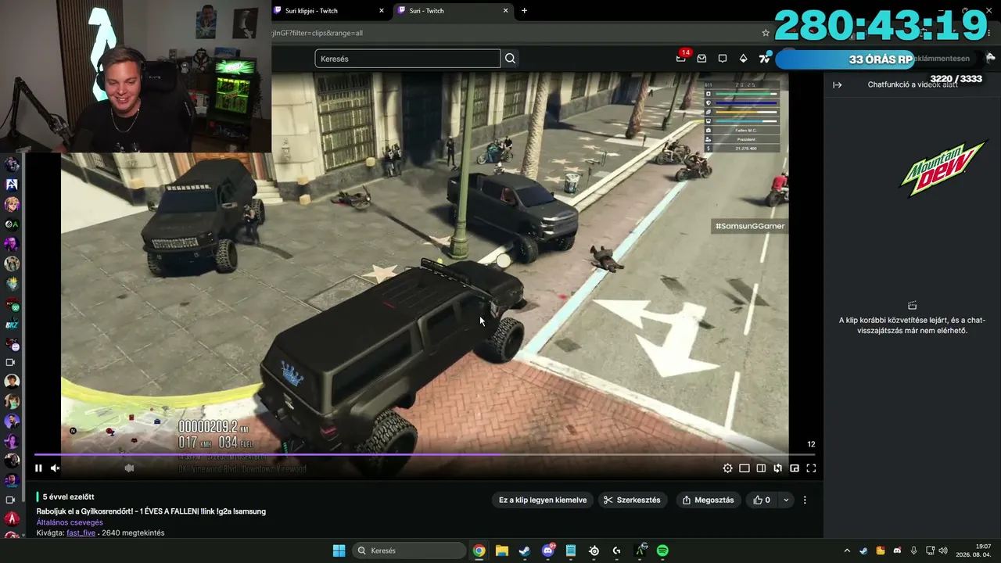Open Discord from the taskbar
Image resolution: width=1001 pixels, height=563 pixels.
(x=548, y=550)
